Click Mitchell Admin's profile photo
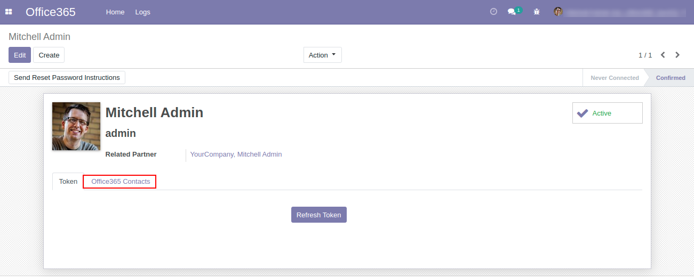The width and height of the screenshot is (694, 277). click(76, 126)
